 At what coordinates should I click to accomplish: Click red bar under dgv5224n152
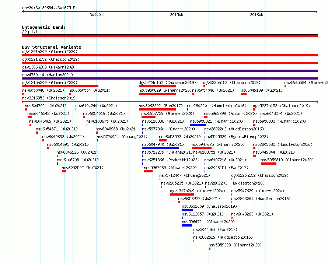pyautogui.click(x=157, y=86)
